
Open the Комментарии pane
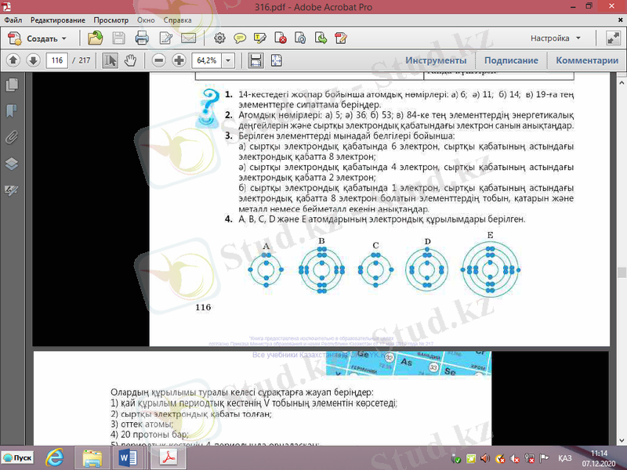(587, 60)
